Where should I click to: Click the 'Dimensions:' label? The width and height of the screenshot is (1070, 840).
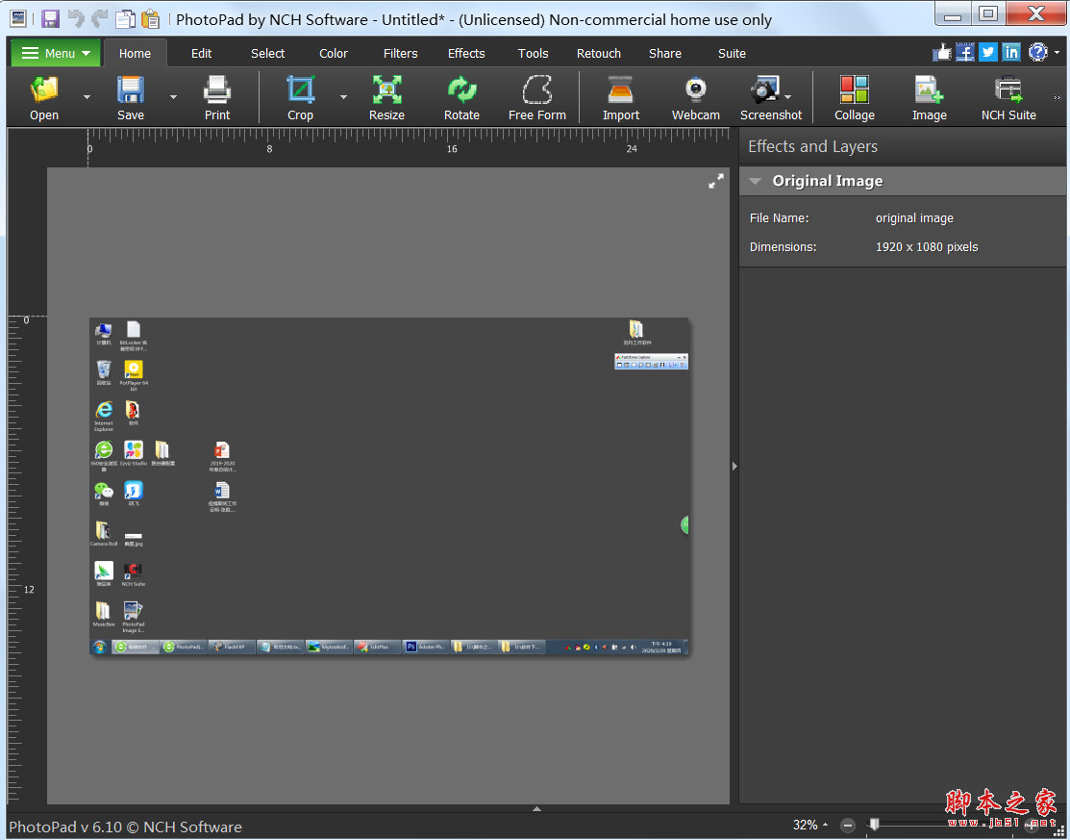click(783, 246)
